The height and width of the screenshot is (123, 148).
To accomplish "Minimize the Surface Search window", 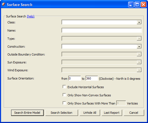I will tap(131, 4).
